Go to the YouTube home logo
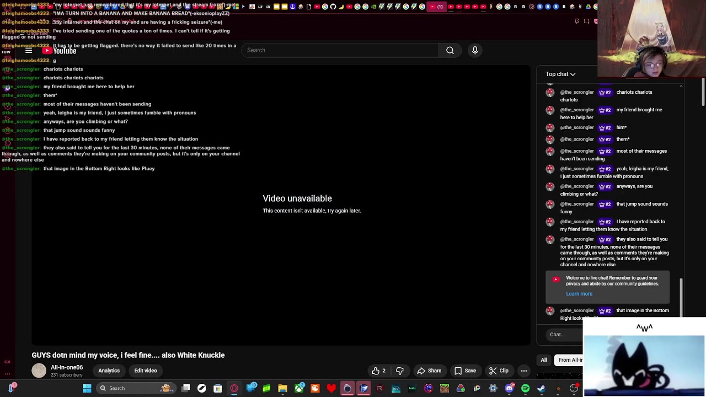706x397 pixels. click(59, 51)
